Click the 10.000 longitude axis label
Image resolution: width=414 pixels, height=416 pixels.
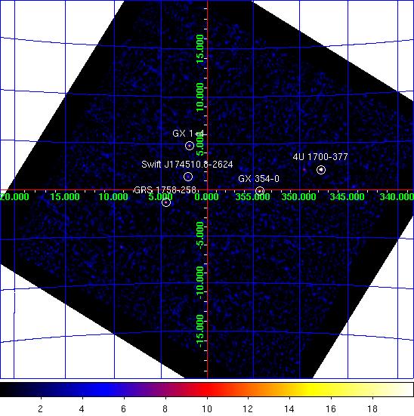tap(113, 197)
